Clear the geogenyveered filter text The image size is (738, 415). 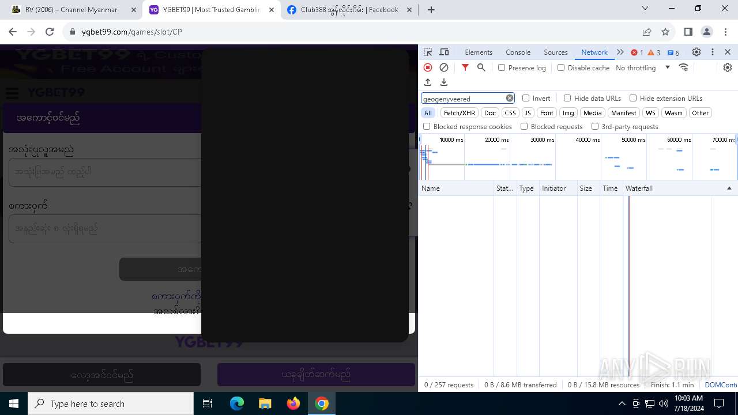click(510, 98)
